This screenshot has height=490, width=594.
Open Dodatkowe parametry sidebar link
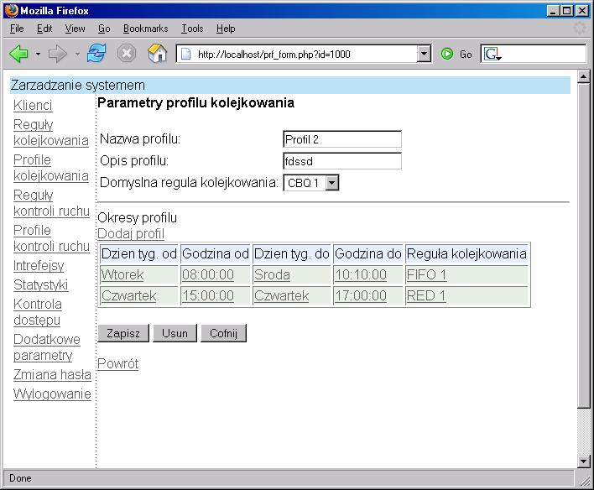click(47, 347)
